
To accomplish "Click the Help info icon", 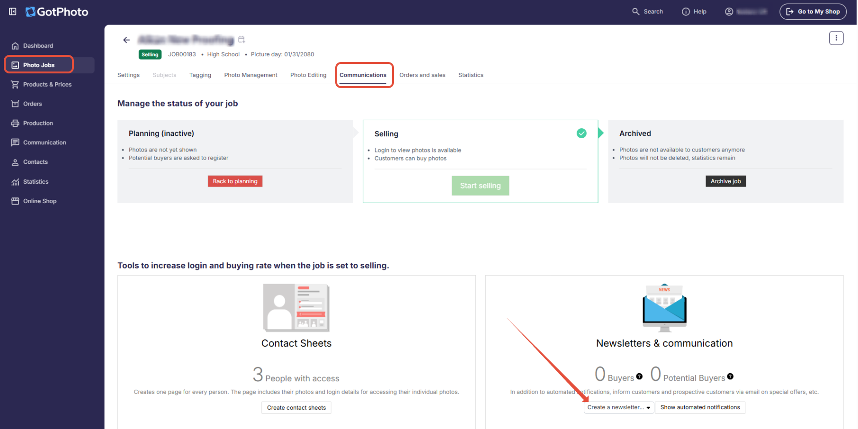I will pyautogui.click(x=686, y=12).
